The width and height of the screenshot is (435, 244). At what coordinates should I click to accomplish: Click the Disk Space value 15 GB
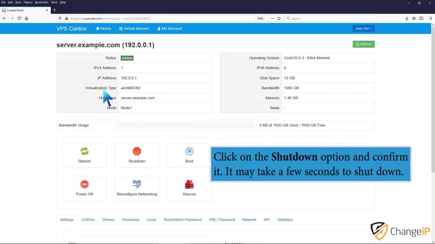289,78
